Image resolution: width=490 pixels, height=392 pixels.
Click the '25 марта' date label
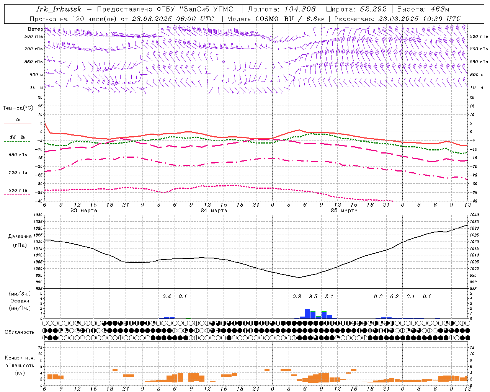[344, 211]
